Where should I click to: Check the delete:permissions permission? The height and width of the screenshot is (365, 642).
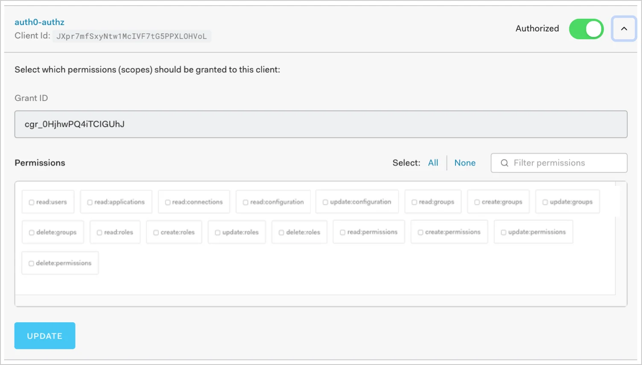(x=31, y=264)
